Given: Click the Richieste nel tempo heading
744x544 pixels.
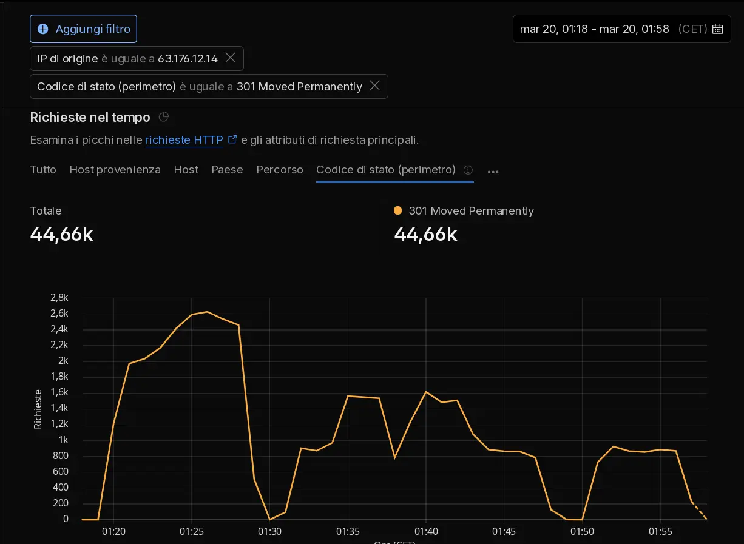Looking at the screenshot, I should pos(90,117).
